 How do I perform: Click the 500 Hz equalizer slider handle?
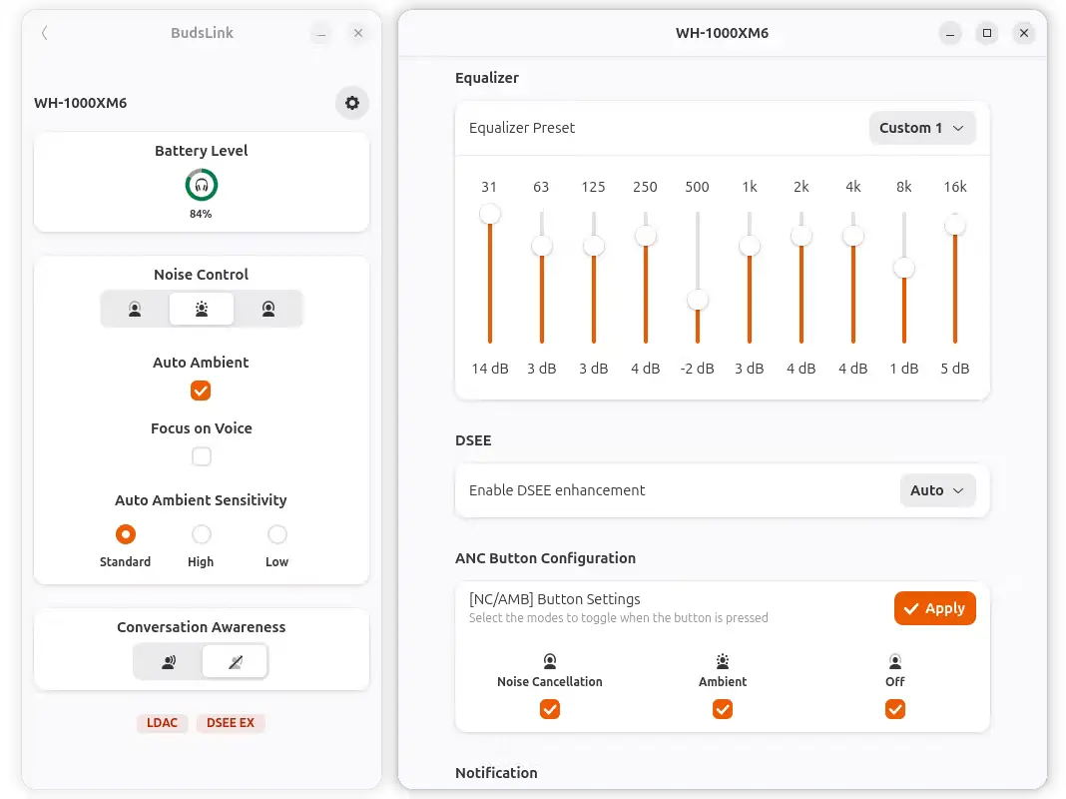pos(698,300)
